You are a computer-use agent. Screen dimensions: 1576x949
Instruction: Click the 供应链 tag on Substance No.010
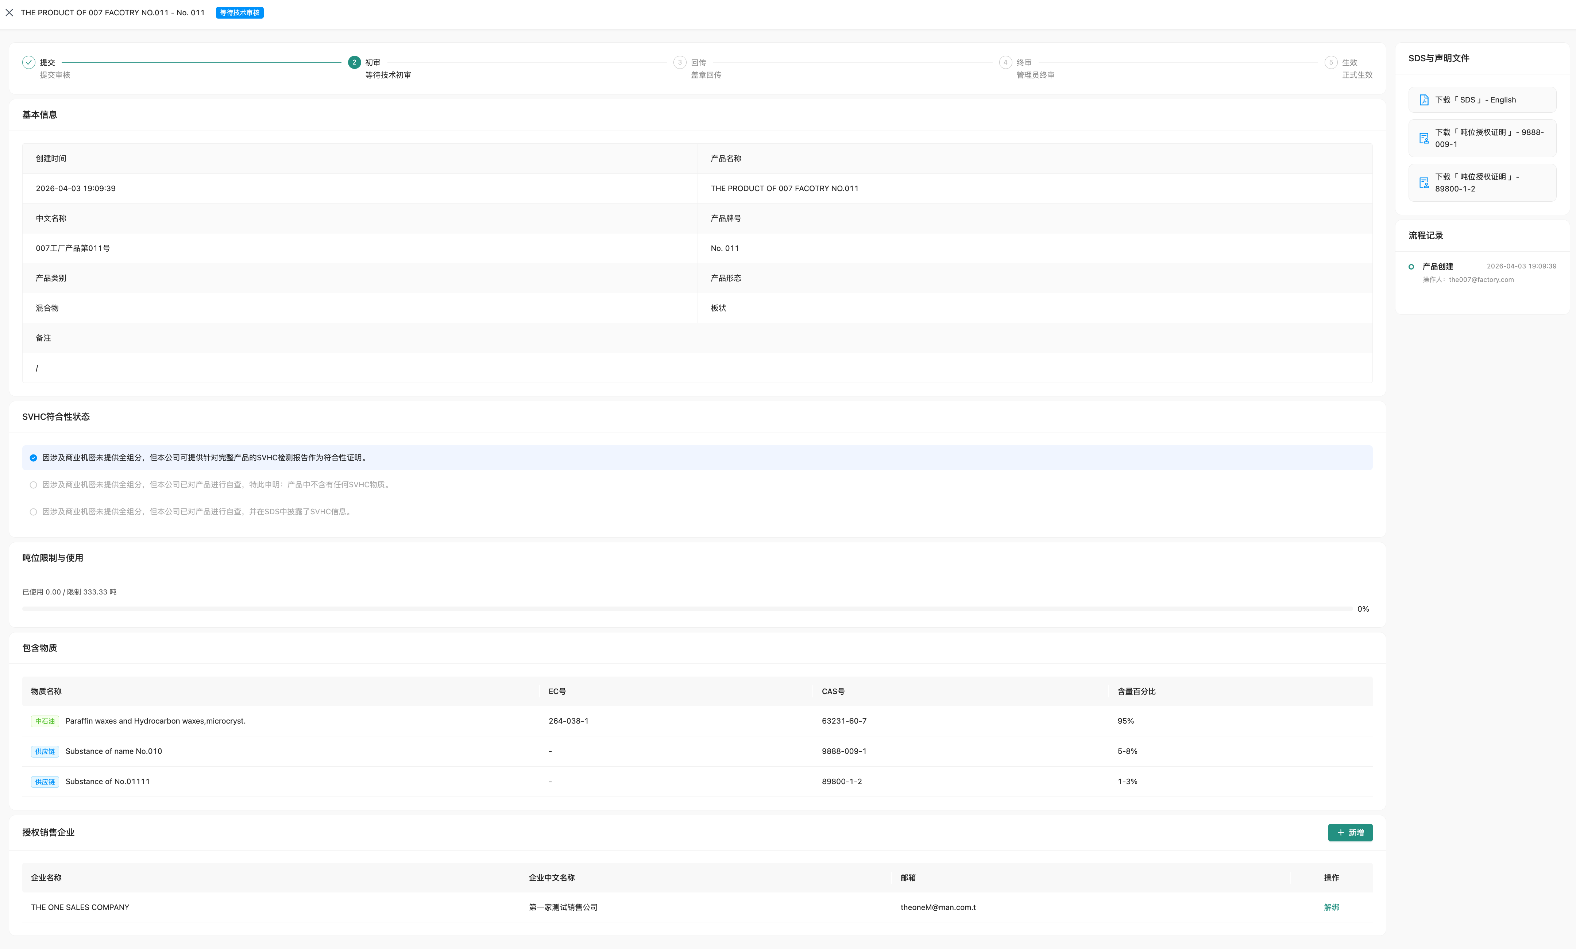[x=45, y=751]
